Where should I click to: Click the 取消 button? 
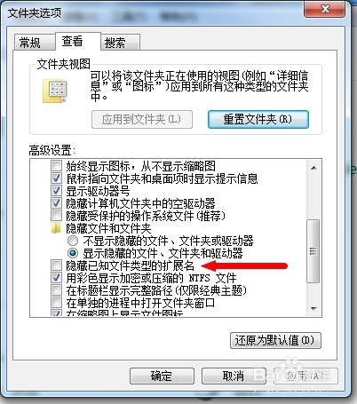pyautogui.click(x=234, y=376)
